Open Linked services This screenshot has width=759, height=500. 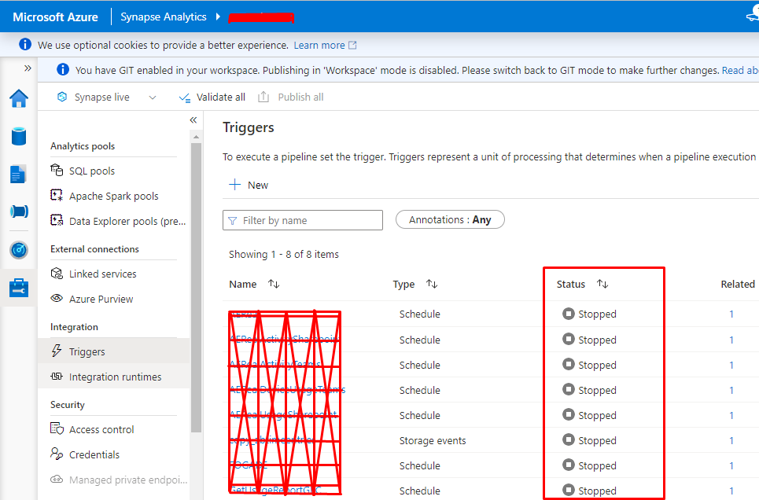pos(102,274)
